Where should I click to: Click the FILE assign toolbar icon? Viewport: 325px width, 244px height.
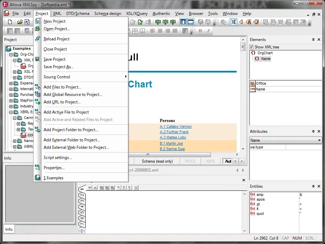coord(208,22)
